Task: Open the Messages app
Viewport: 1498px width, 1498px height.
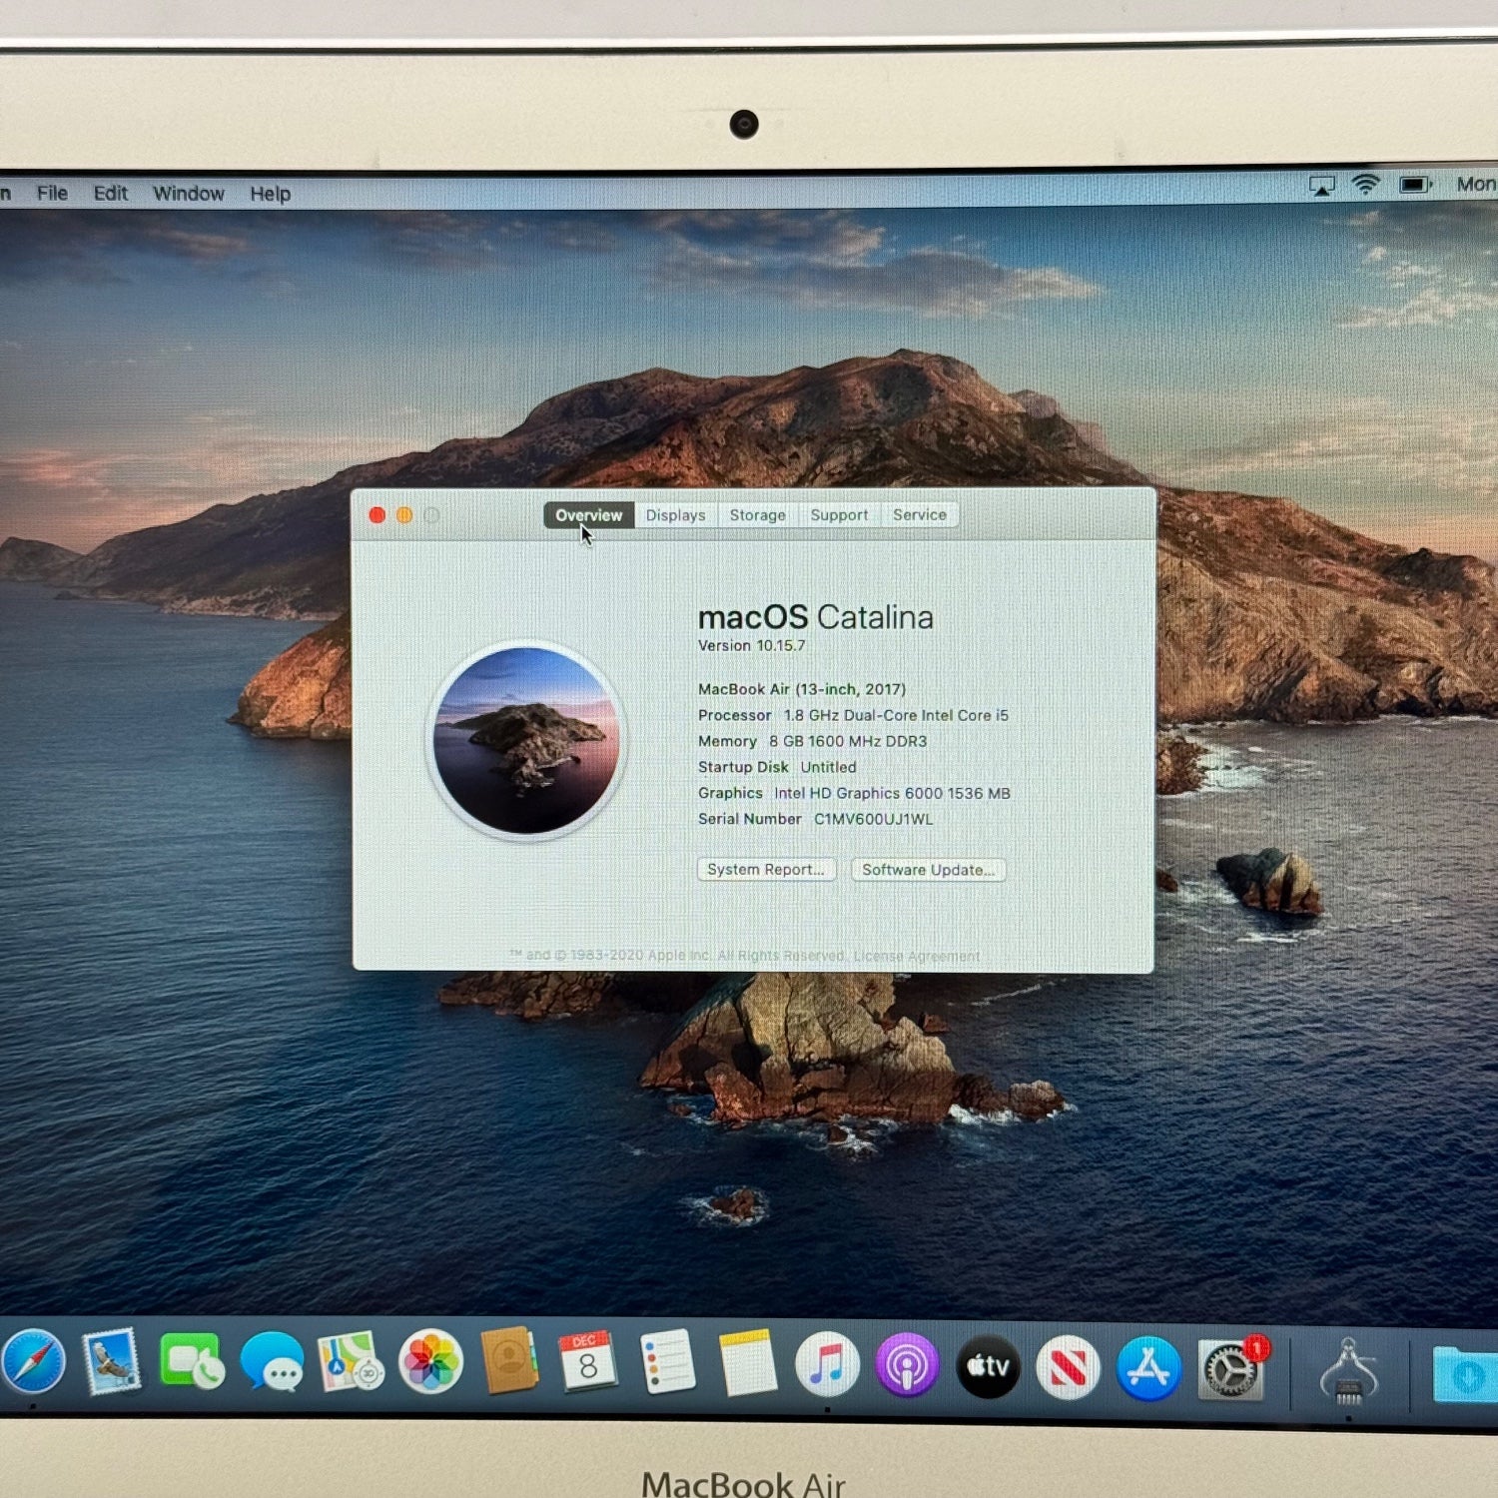Action: click(x=272, y=1363)
